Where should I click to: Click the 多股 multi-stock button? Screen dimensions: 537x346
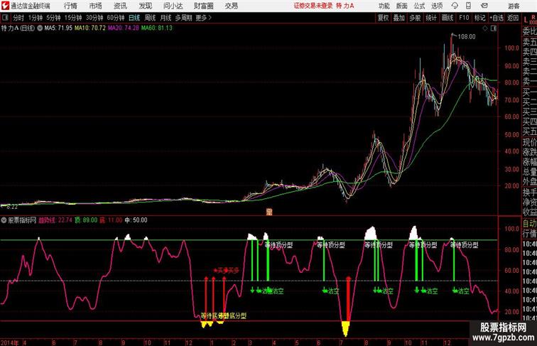click(x=415, y=18)
